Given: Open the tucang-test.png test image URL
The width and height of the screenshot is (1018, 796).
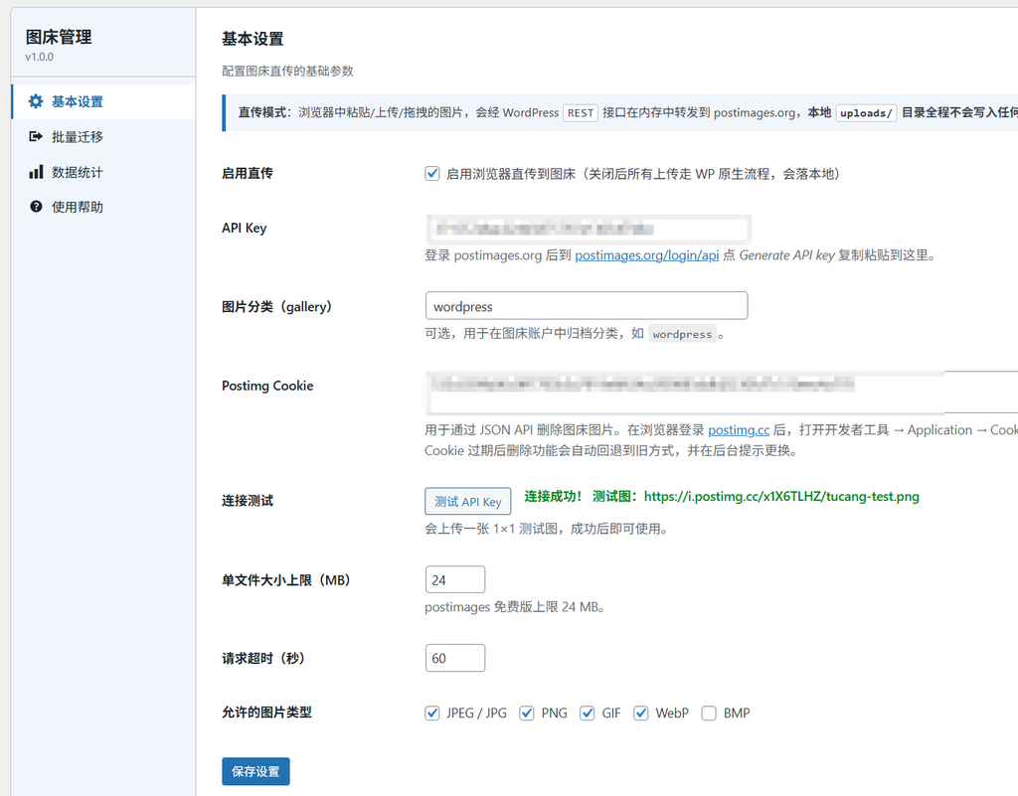Looking at the screenshot, I should [x=781, y=496].
